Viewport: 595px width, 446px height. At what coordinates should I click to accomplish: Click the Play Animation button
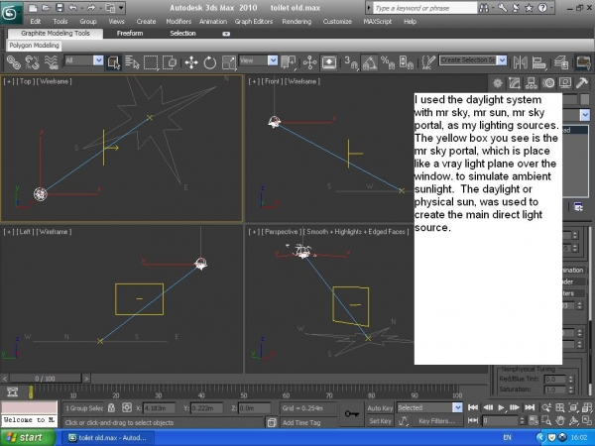[501, 407]
